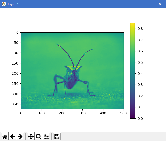Click colorbar tick label 0.2
Screen dimensions: 166x141
(x=140, y=96)
